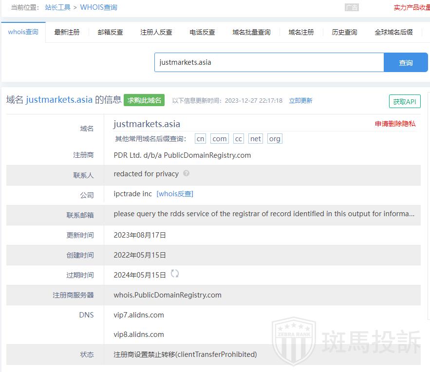The height and width of the screenshot is (372, 430).
Task: Open the 历史查询 tab
Action: 344,32
